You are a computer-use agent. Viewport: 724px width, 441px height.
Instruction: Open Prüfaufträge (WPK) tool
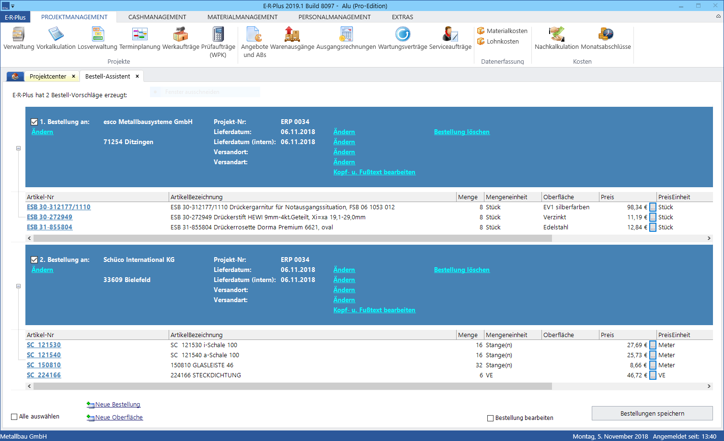[x=218, y=42]
